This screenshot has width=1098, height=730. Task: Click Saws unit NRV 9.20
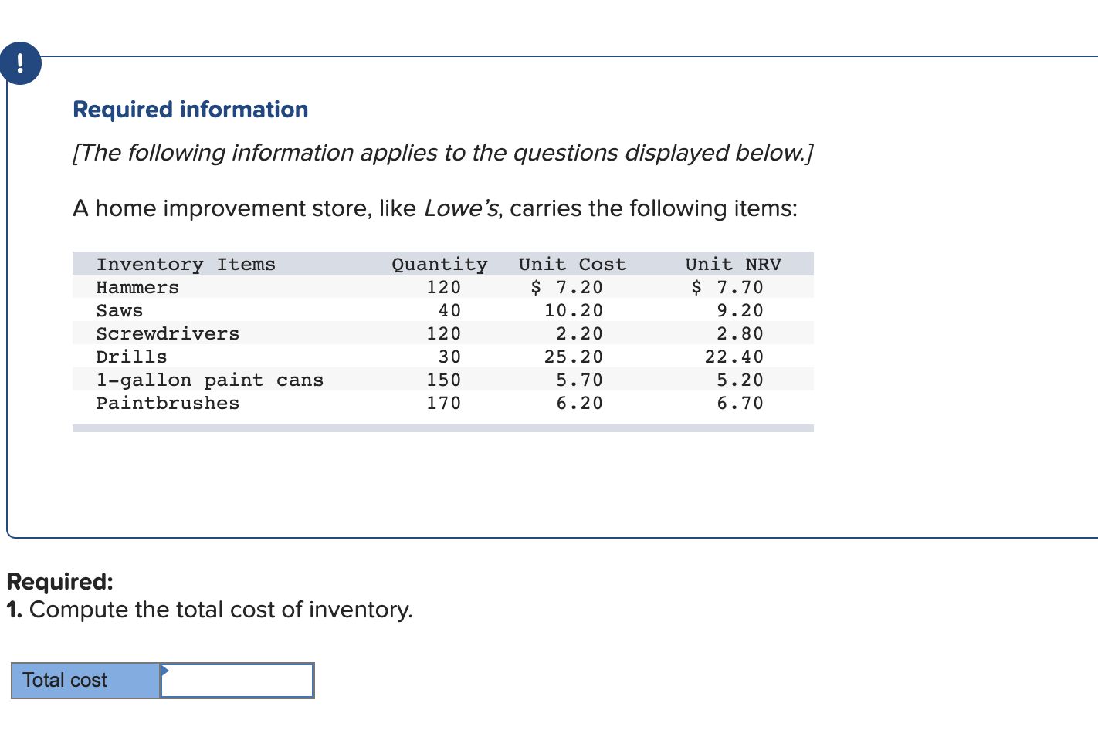click(x=740, y=310)
